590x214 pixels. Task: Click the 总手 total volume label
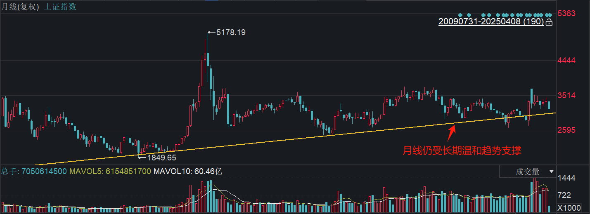click(x=34, y=171)
